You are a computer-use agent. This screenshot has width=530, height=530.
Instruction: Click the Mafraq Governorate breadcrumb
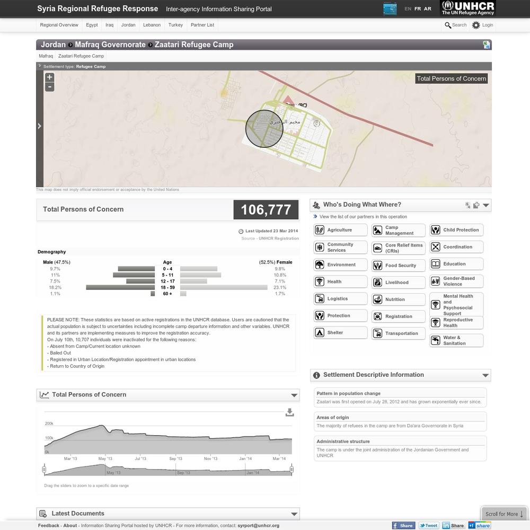coord(110,45)
